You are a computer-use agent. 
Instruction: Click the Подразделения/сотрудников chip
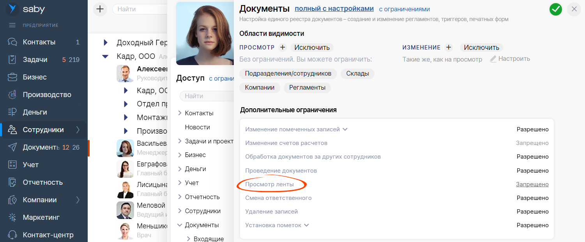288,74
